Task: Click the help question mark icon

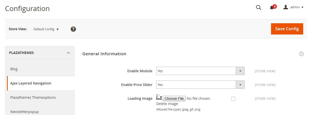Action: tap(73, 29)
